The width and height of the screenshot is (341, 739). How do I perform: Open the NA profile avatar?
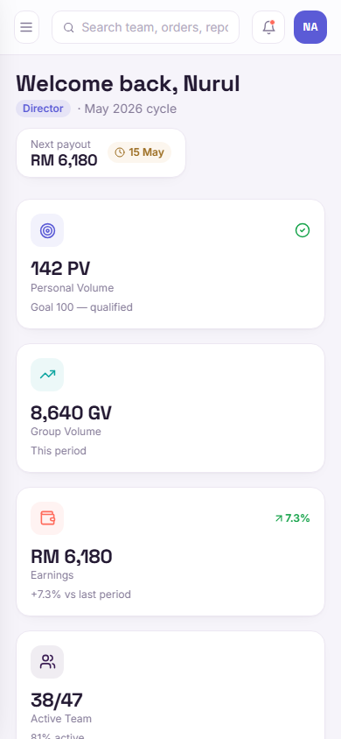tap(310, 27)
